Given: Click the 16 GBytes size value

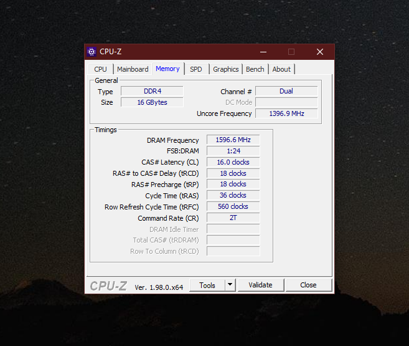Looking at the screenshot, I should tap(153, 102).
